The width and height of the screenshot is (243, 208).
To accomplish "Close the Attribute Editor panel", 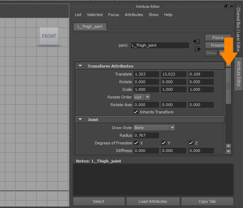I will [x=231, y=6].
